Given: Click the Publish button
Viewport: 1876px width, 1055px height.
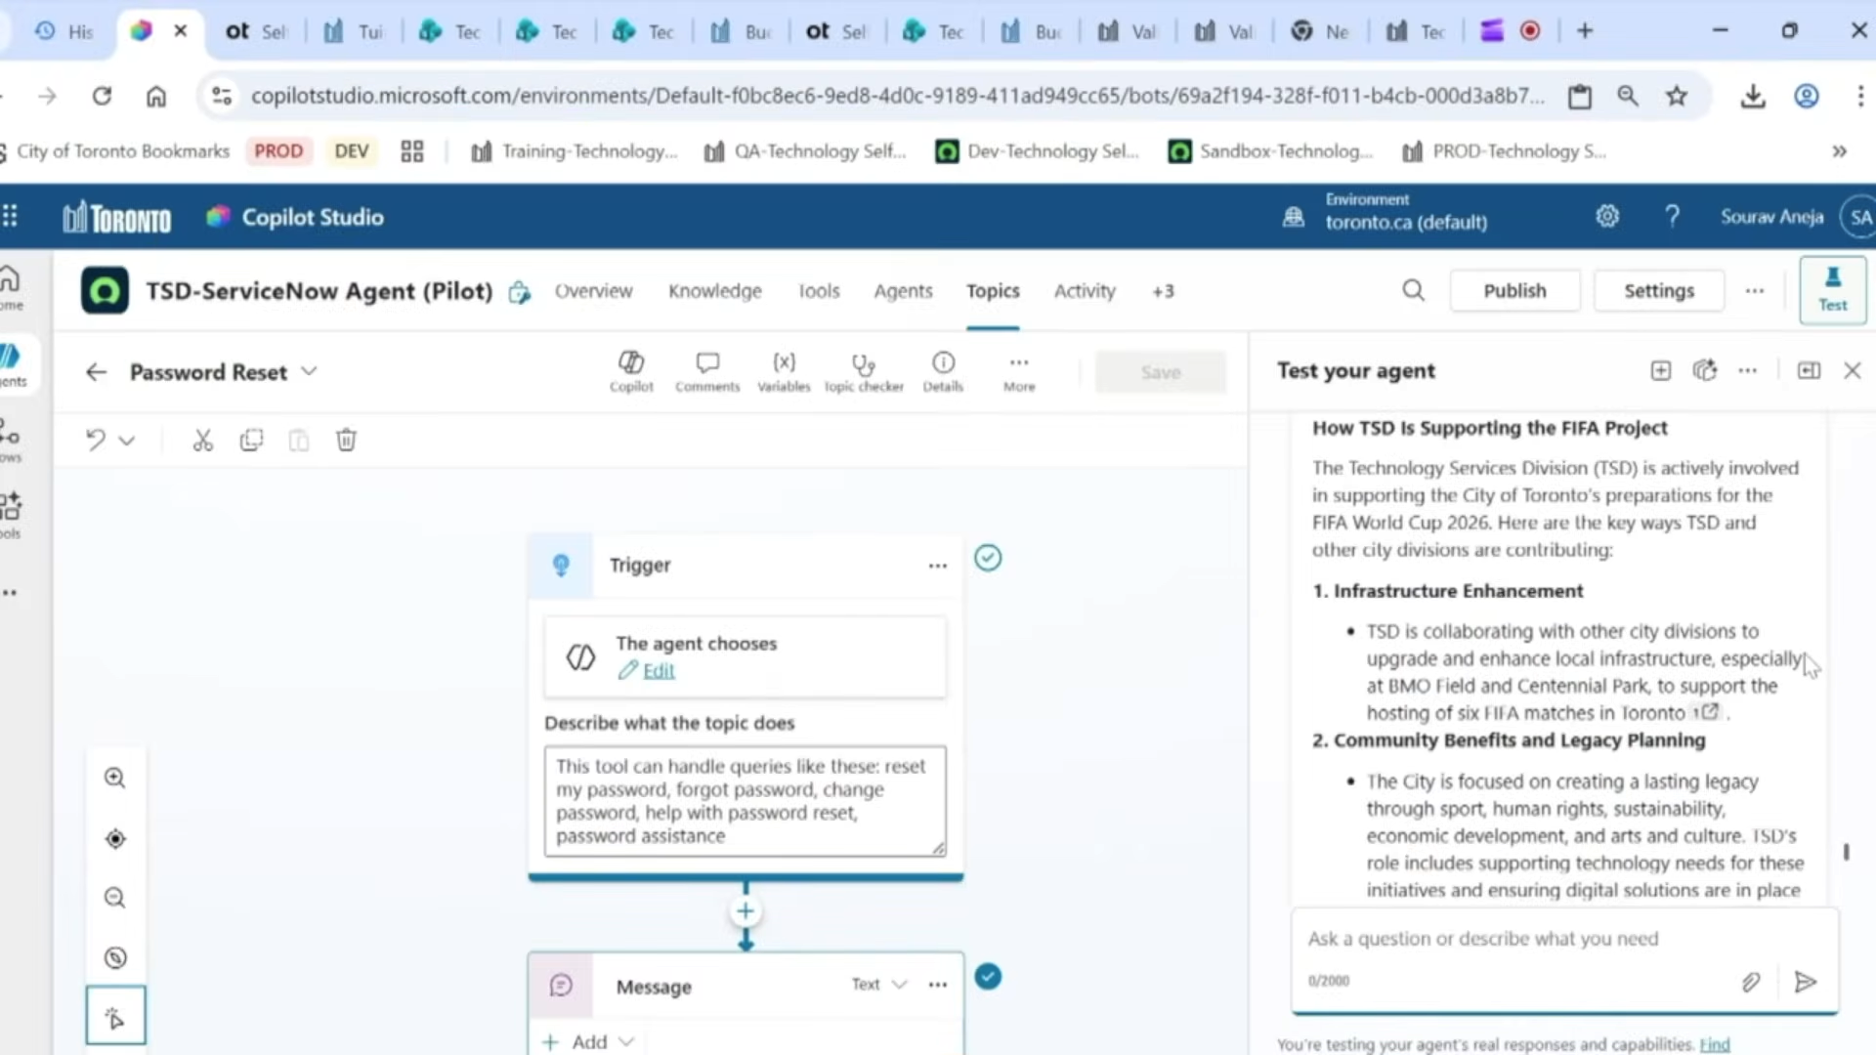Looking at the screenshot, I should click(1514, 290).
